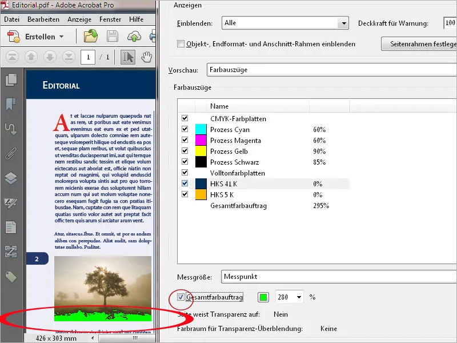
Task: Expand the Erstellen menu button
Action: (x=38, y=37)
